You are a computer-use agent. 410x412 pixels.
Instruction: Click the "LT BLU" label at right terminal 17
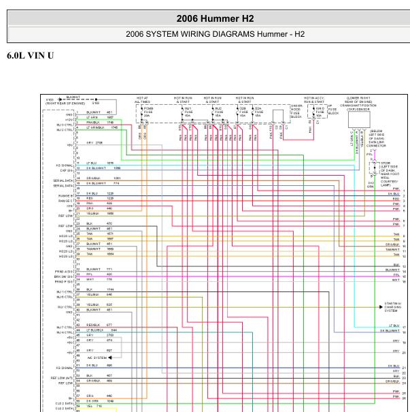[394, 326]
